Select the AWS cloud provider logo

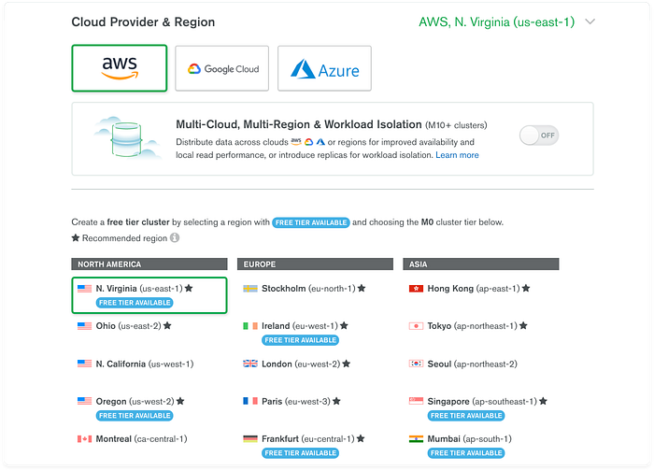click(120, 68)
